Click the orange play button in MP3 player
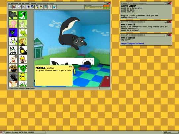The image size is (179, 134). pyautogui.click(x=106, y=6)
